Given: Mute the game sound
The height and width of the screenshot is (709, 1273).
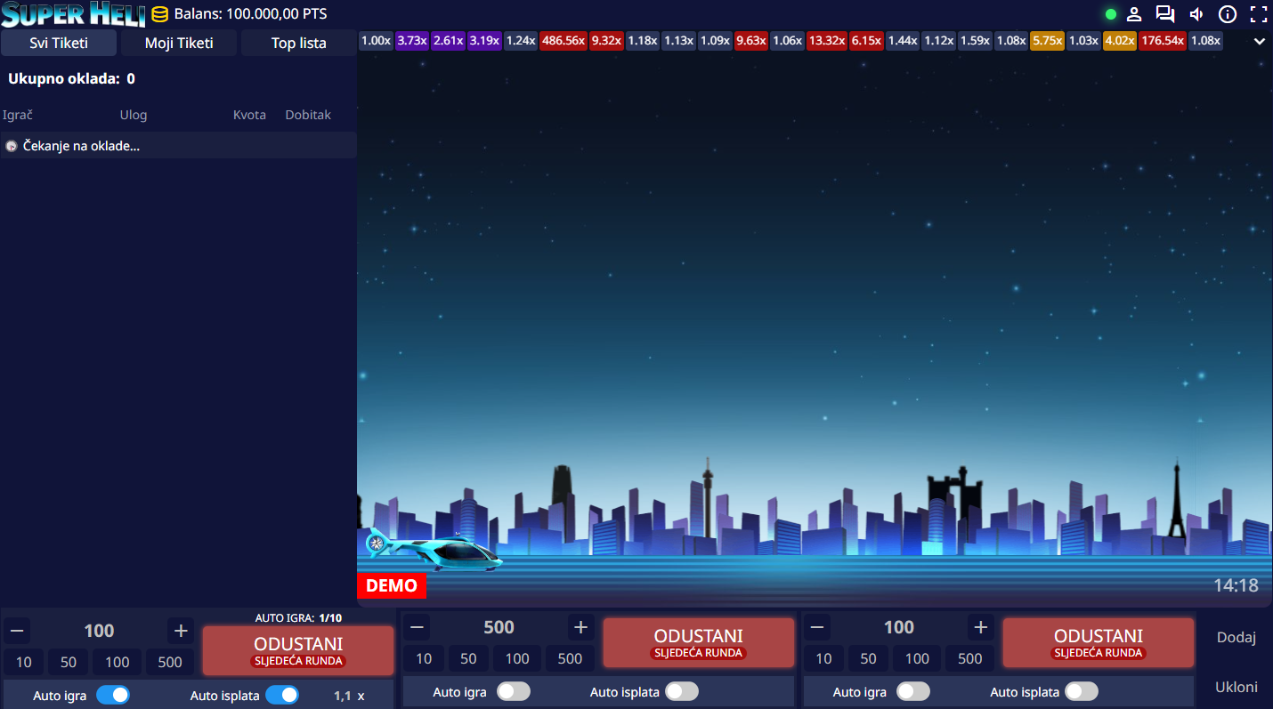Looking at the screenshot, I should (x=1196, y=14).
